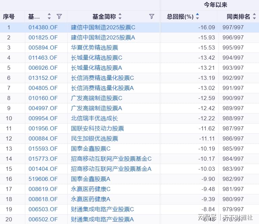The width and height of the screenshot is (259, 224).
Task: Open fund 招商移动互联网产业股票基金C
Action: 111,159
